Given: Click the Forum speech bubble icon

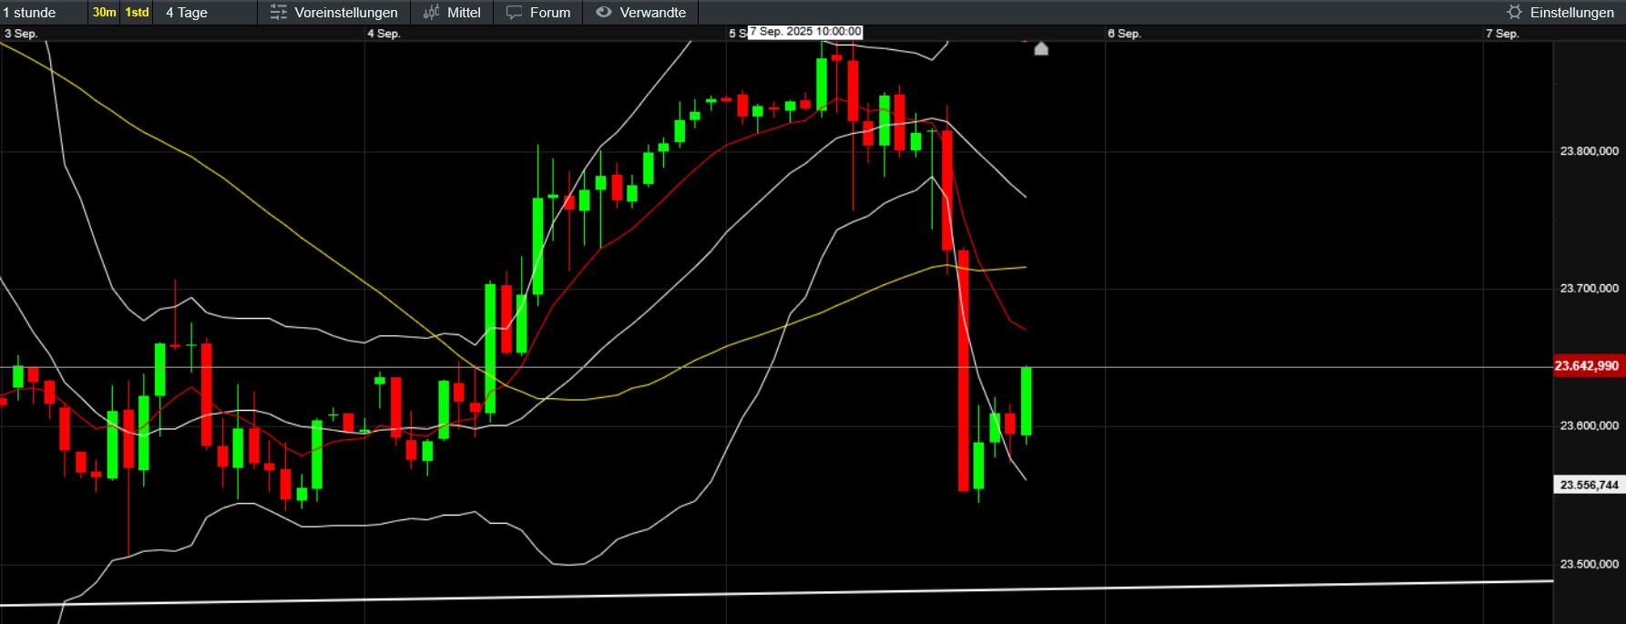Looking at the screenshot, I should click(x=515, y=13).
